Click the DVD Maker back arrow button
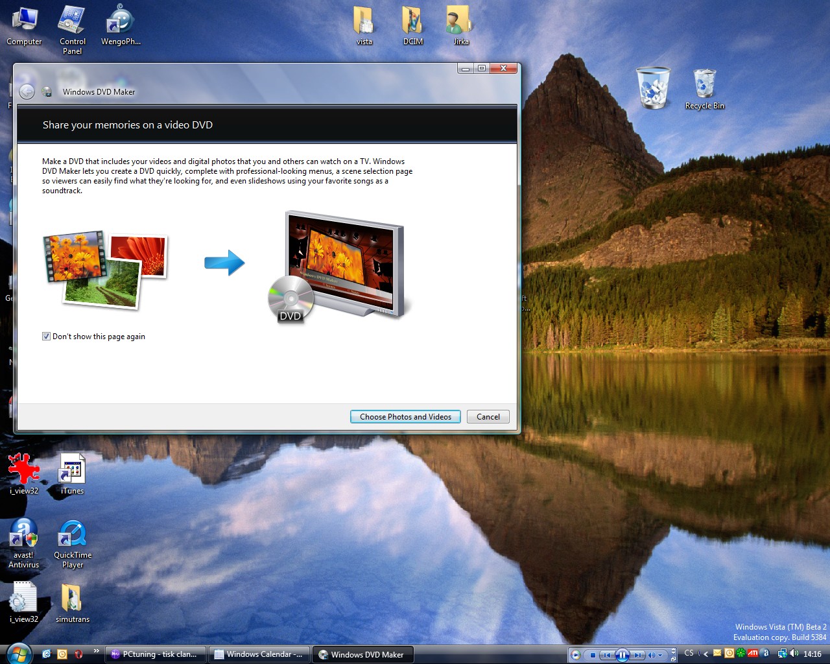 pyautogui.click(x=27, y=92)
